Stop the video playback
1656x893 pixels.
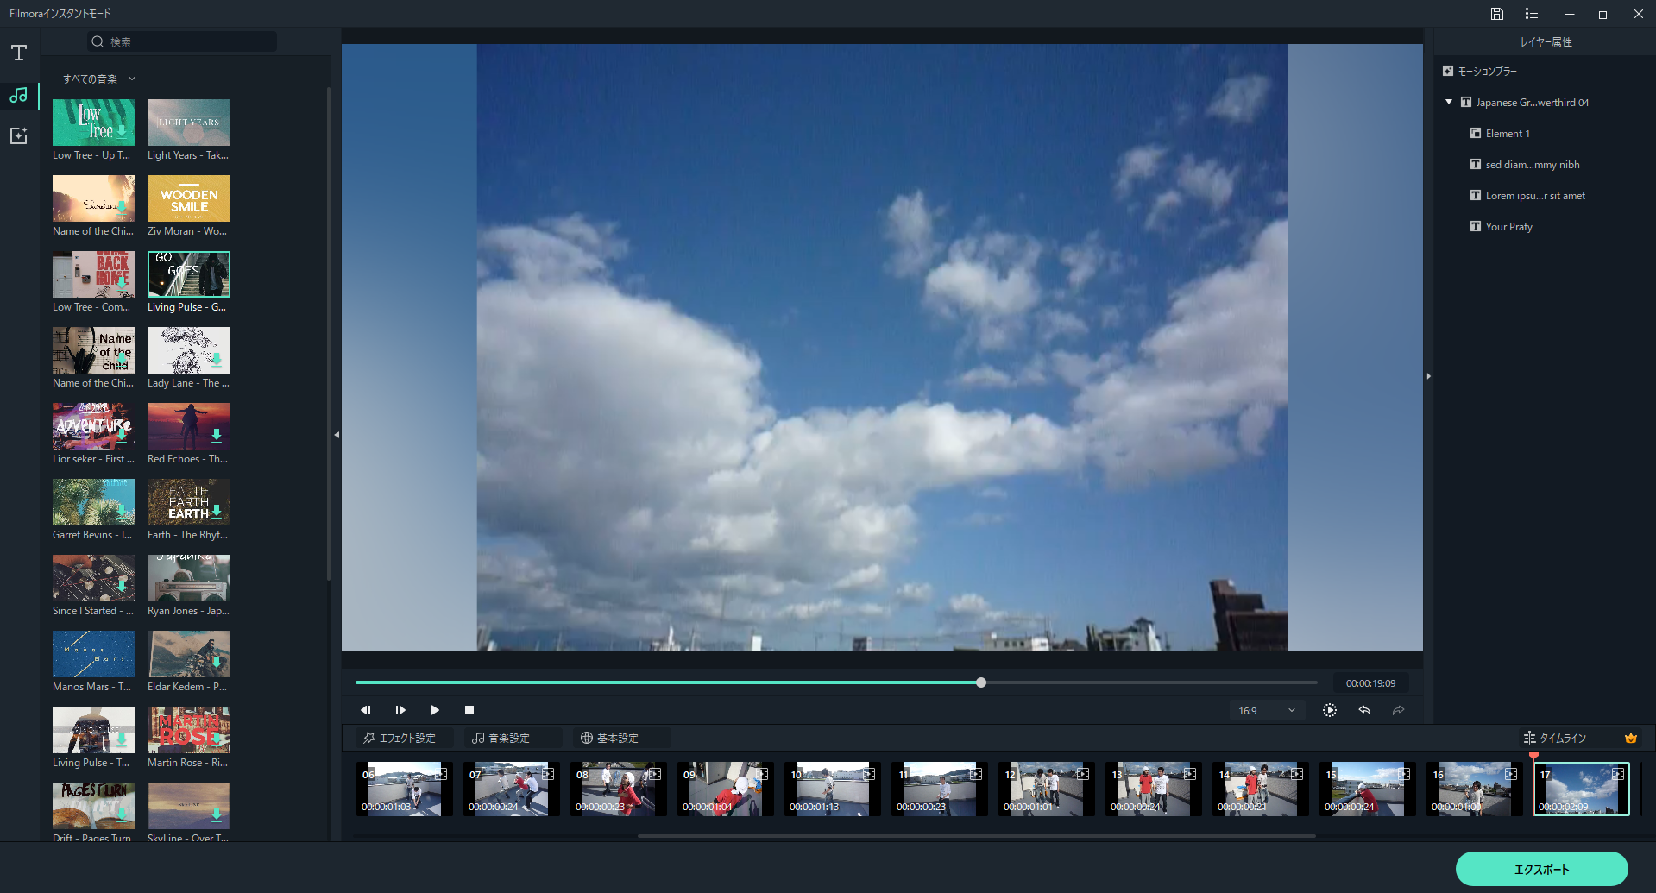[469, 710]
